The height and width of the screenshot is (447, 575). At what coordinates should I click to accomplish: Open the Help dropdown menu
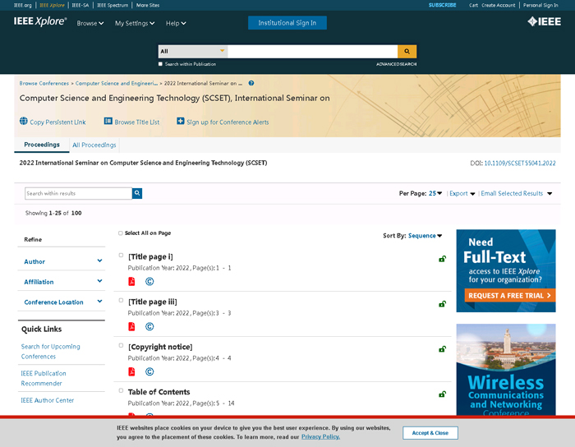[x=176, y=23]
